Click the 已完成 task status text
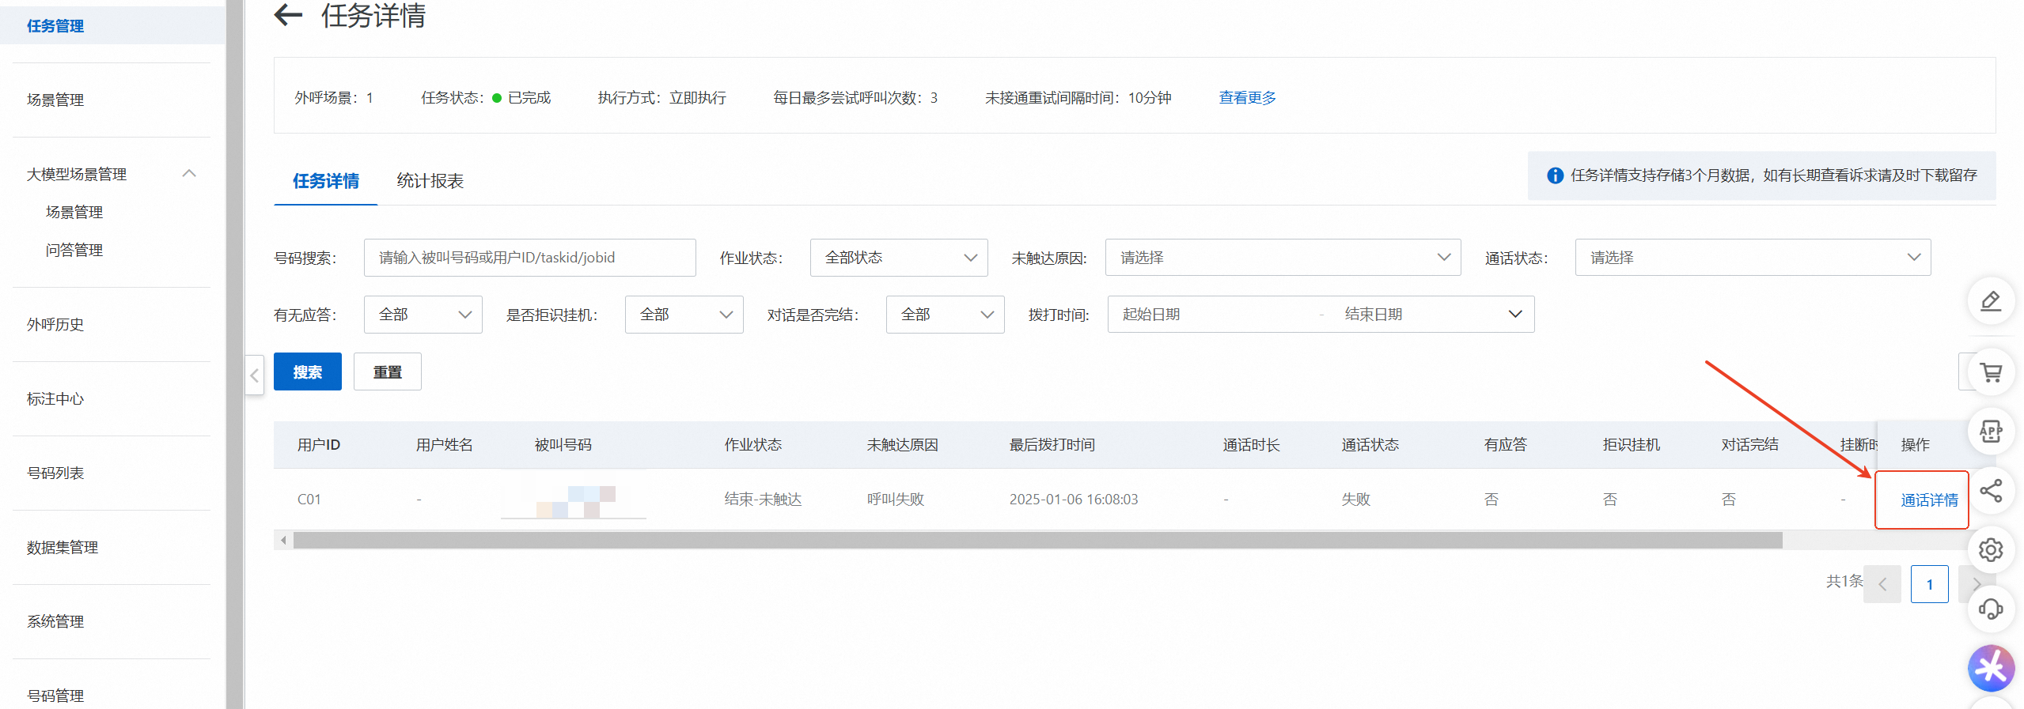The height and width of the screenshot is (709, 2024). pyautogui.click(x=529, y=98)
